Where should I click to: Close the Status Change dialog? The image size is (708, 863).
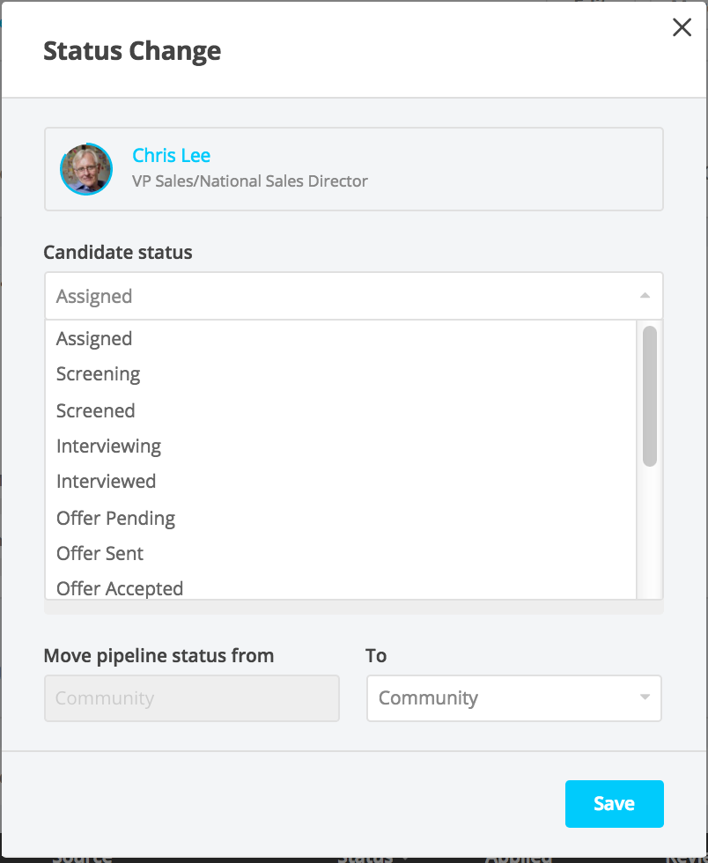pyautogui.click(x=682, y=27)
